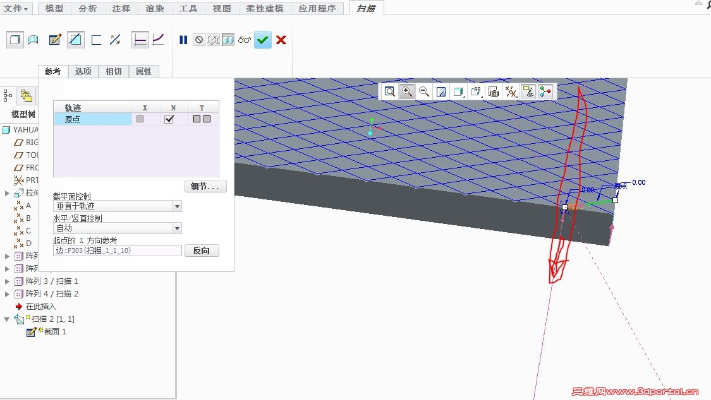This screenshot has height=400, width=711.
Task: Expand the 拉伸 feature node
Action: point(7,193)
